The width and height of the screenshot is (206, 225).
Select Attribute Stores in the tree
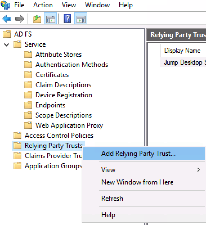[x=59, y=55]
